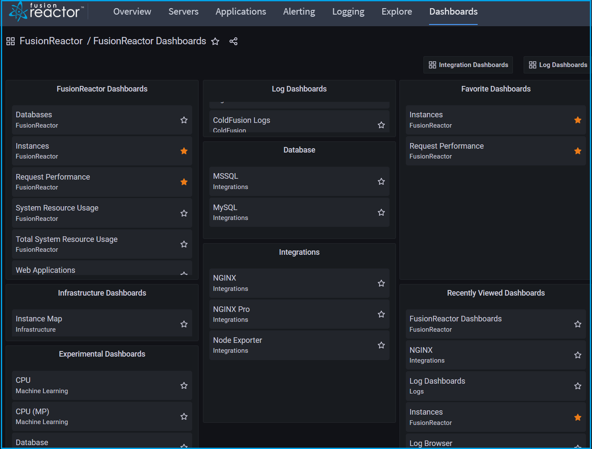Open the Logging tab

point(348,12)
